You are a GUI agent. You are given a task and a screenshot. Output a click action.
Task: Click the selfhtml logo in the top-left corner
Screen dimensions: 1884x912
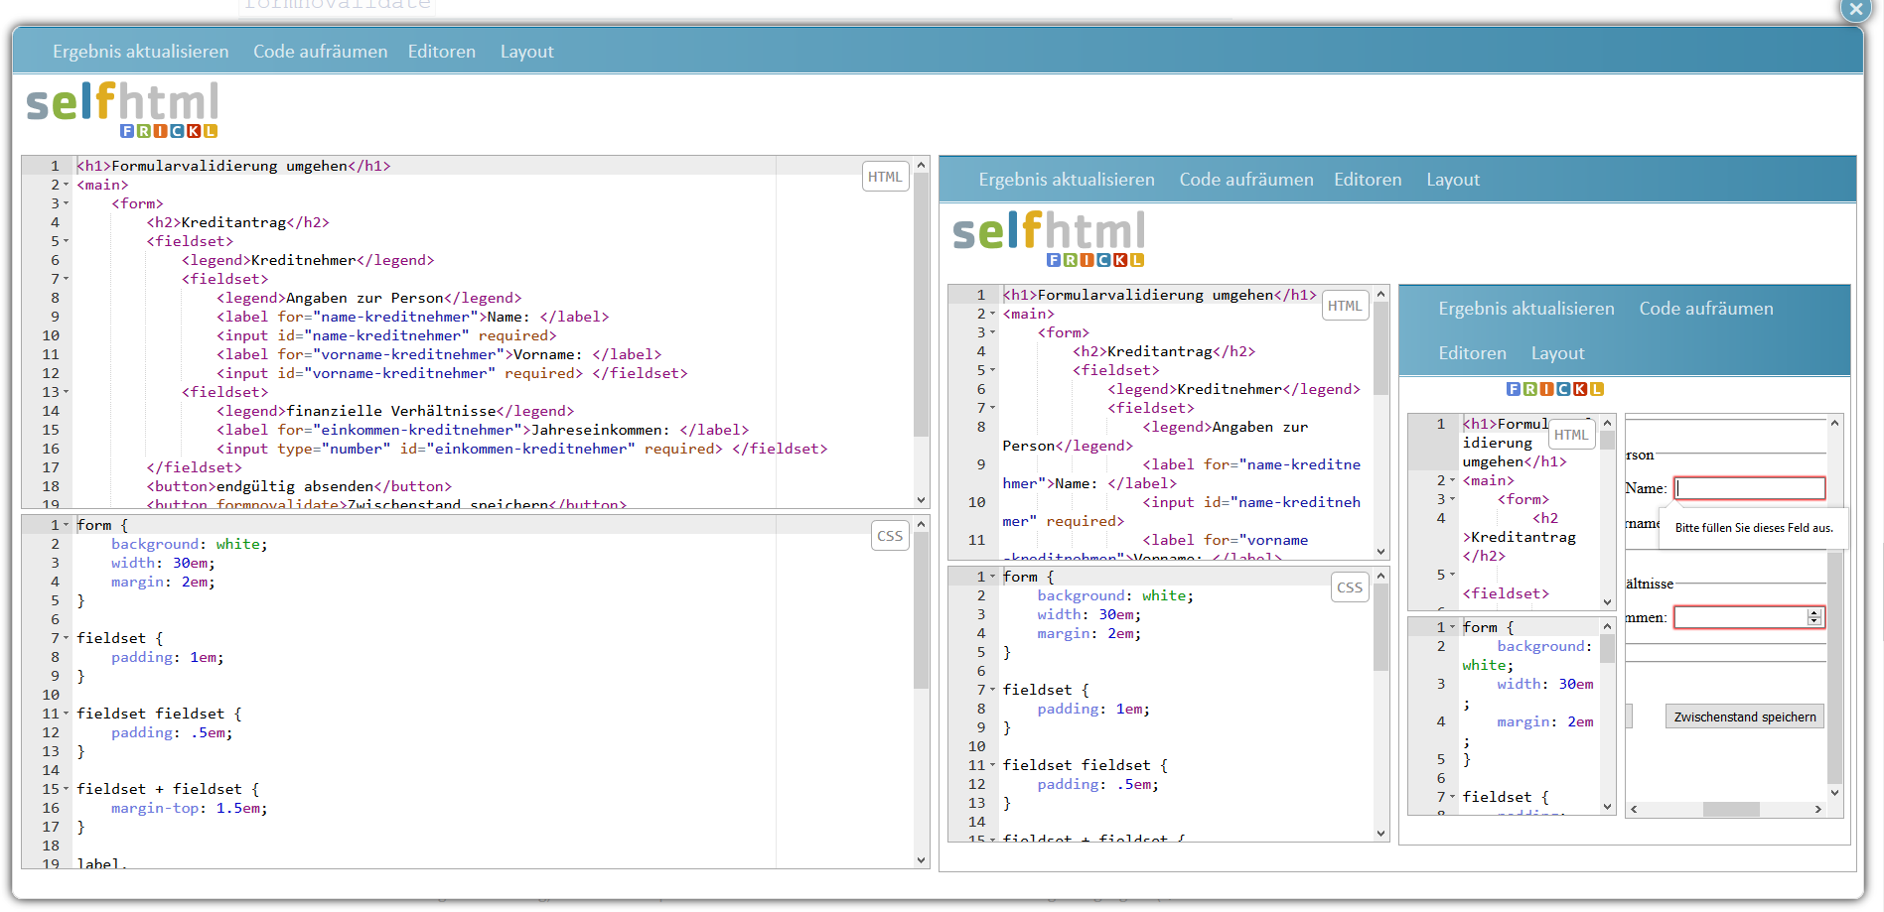pyautogui.click(x=119, y=99)
